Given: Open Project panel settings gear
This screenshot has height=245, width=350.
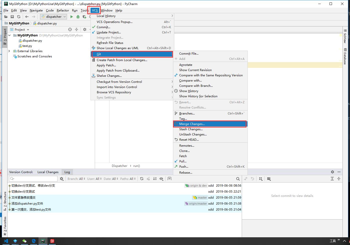Looking at the screenshot, I should pos(85,29).
